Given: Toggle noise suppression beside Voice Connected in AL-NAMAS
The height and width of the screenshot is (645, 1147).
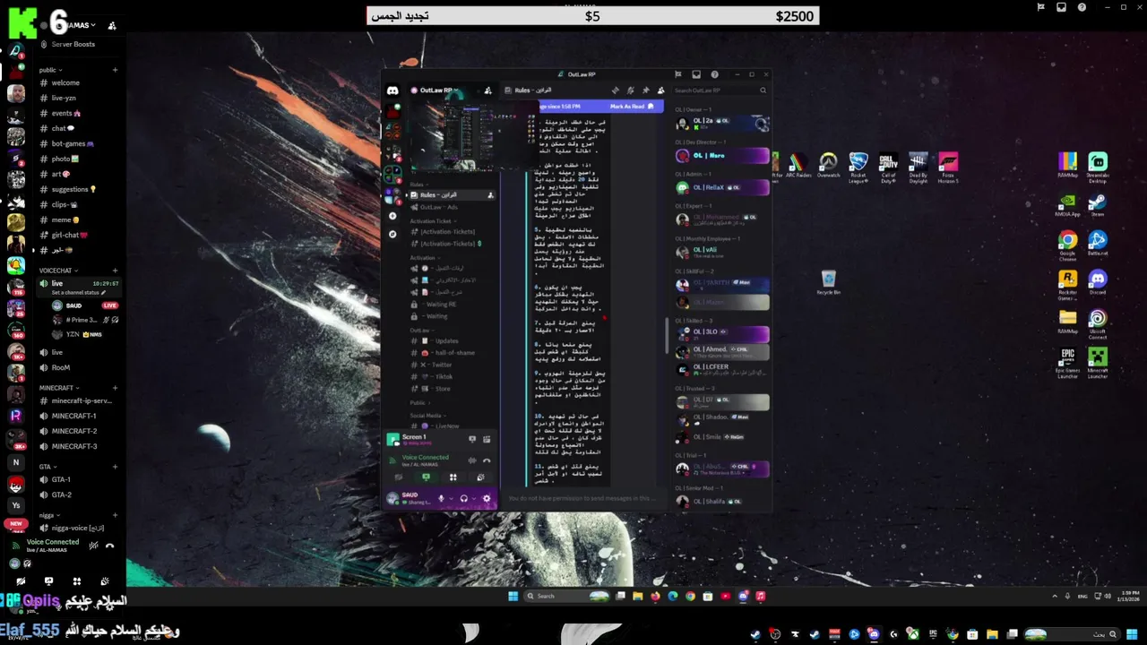Looking at the screenshot, I should (93, 546).
